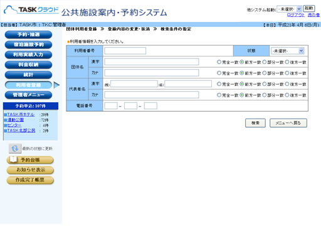This screenshot has width=321, height=241.
Task: Select 完全一致 for 代表者名 漢字
Action: point(219,84)
